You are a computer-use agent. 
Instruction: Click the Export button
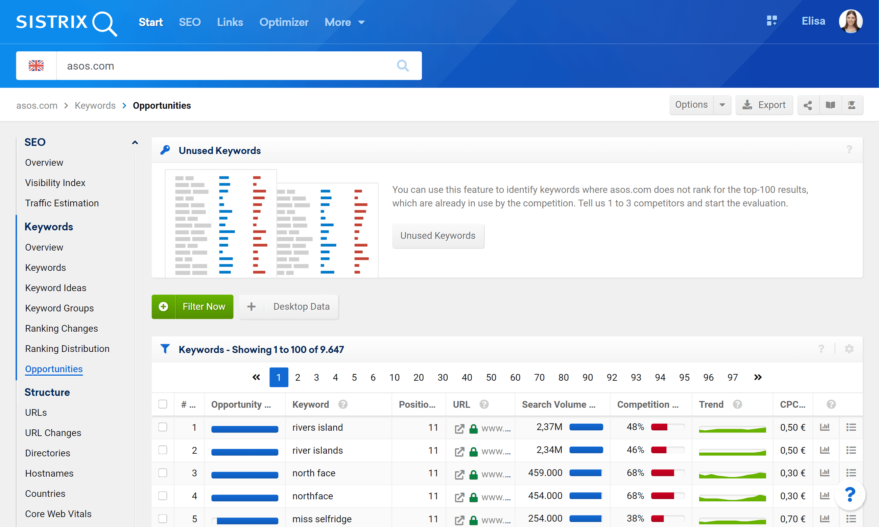click(764, 105)
